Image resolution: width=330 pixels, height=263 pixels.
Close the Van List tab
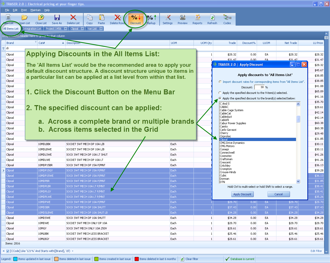(101, 29)
